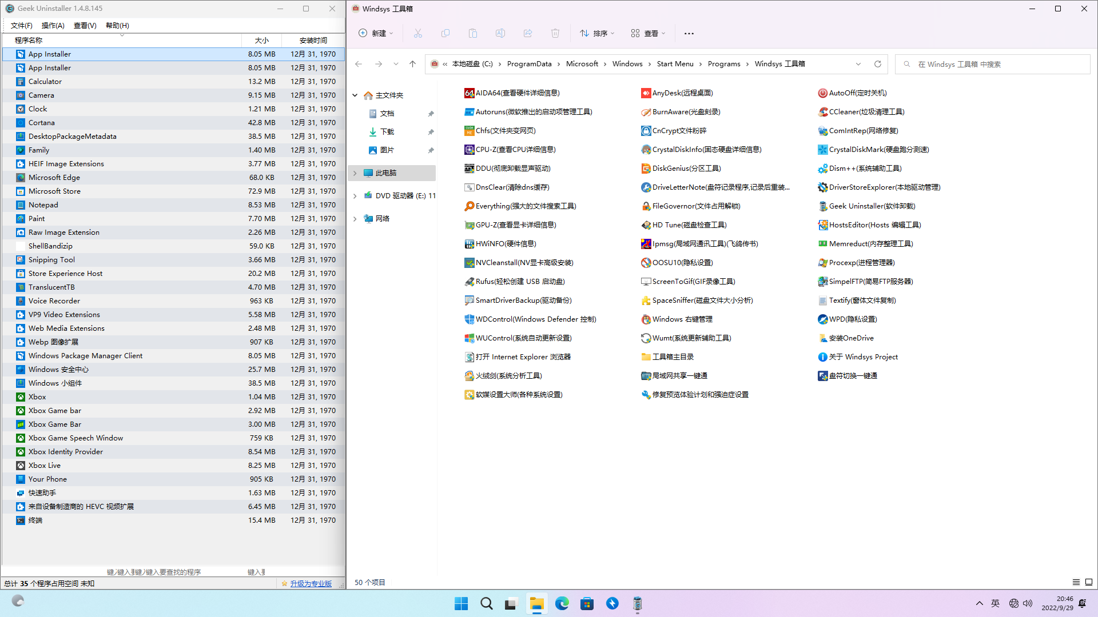Click the 升级为专业版 upgrade link
This screenshot has height=617, width=1098.
point(311,583)
